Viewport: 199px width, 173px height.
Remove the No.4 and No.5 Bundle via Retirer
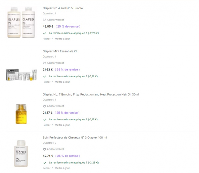point(47,39)
